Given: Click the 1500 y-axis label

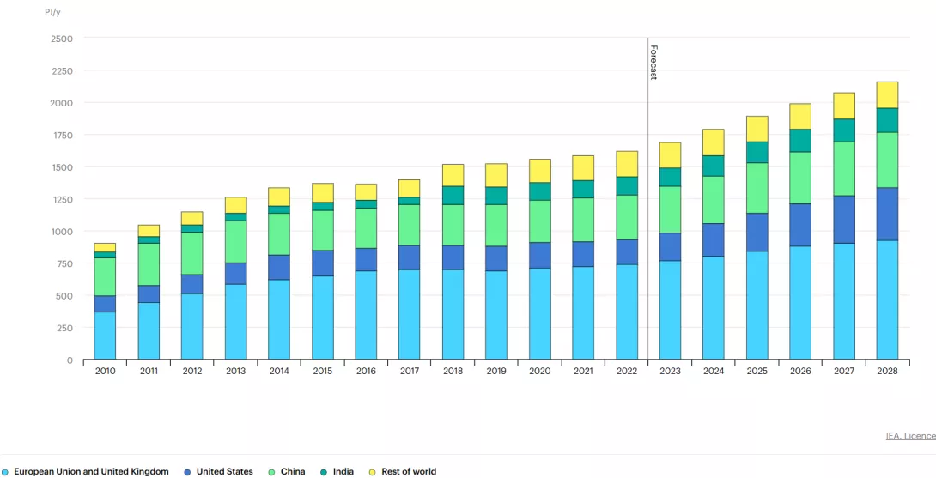Looking at the screenshot, I should click(62, 167).
